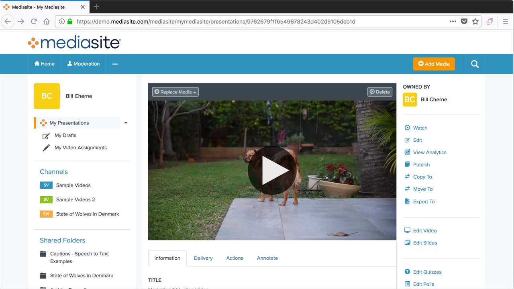Click the site info icon in the address bar
Image resolution: width=514 pixels, height=289 pixels.
click(x=61, y=22)
